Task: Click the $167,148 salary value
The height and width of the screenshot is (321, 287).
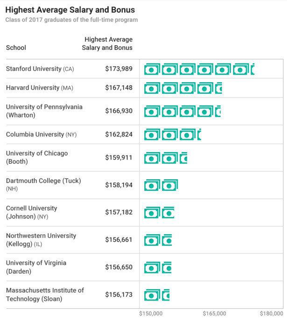Action: [x=119, y=88]
